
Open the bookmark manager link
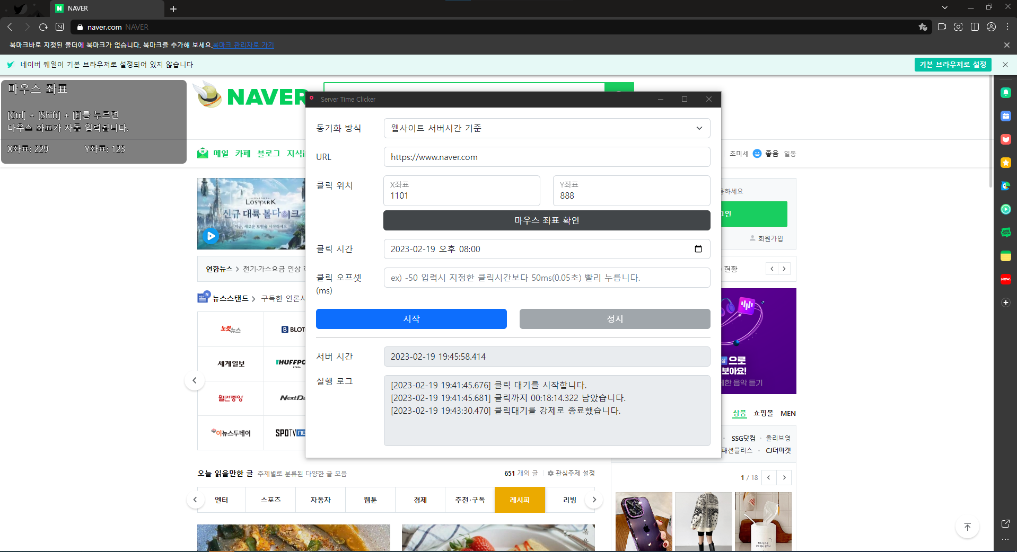click(x=243, y=45)
